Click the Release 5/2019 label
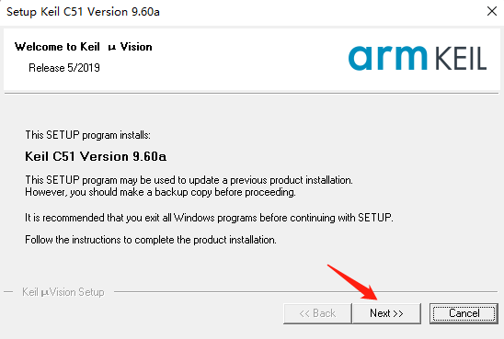Viewport: 504px width, 339px height. pos(64,68)
